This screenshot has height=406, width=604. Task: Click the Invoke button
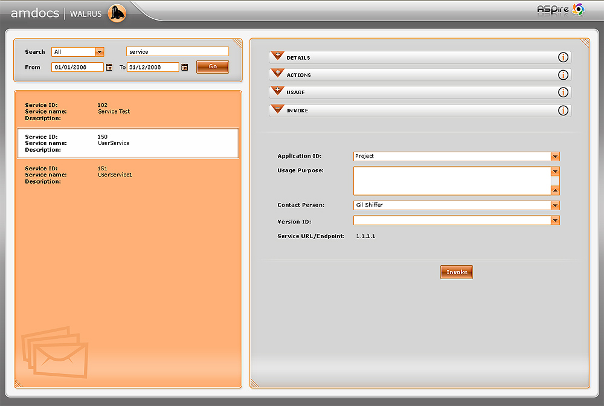click(456, 272)
